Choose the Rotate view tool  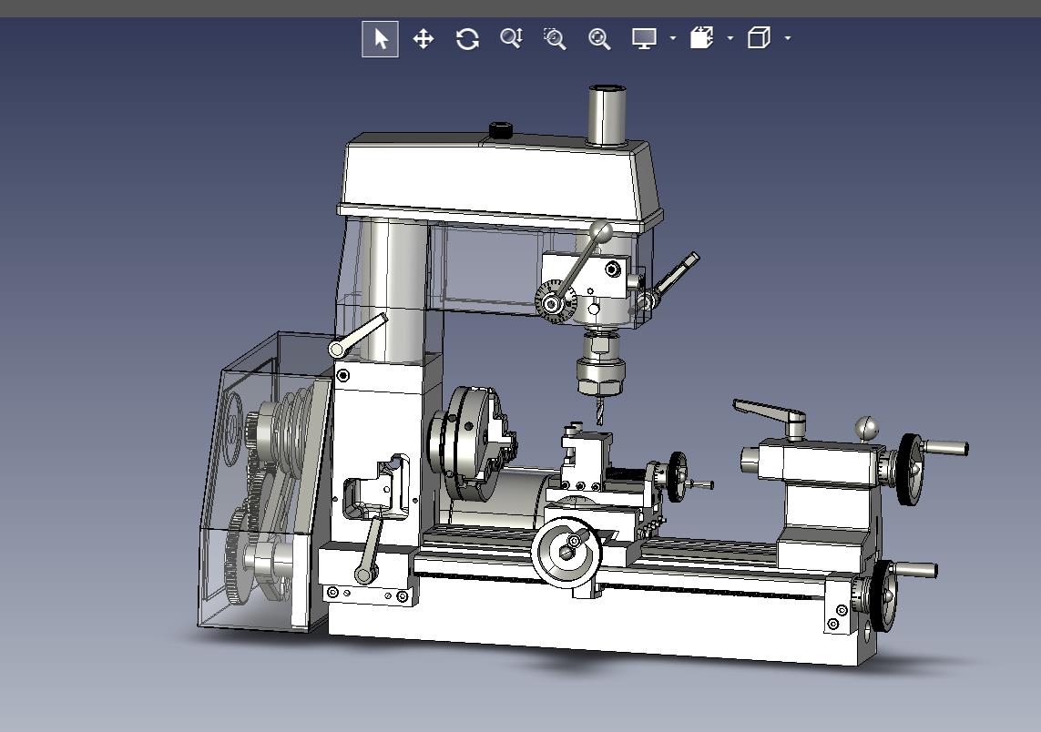pyautogui.click(x=467, y=38)
